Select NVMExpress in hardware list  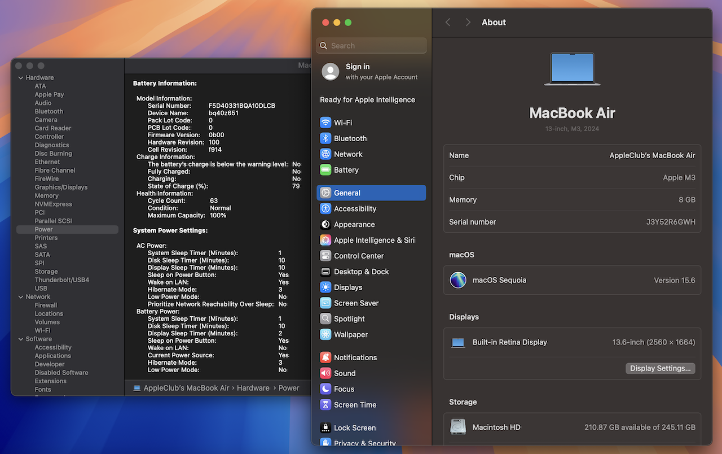click(x=53, y=204)
